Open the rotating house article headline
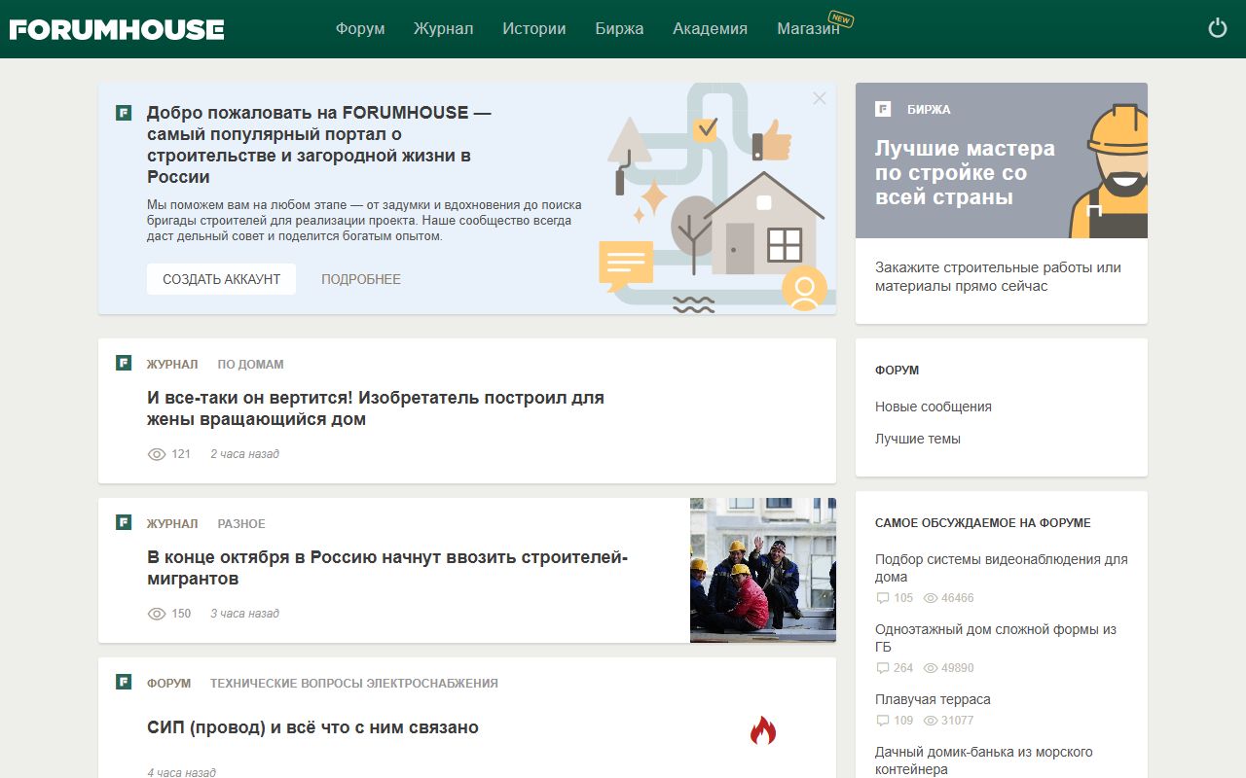1246x778 pixels. [x=376, y=408]
